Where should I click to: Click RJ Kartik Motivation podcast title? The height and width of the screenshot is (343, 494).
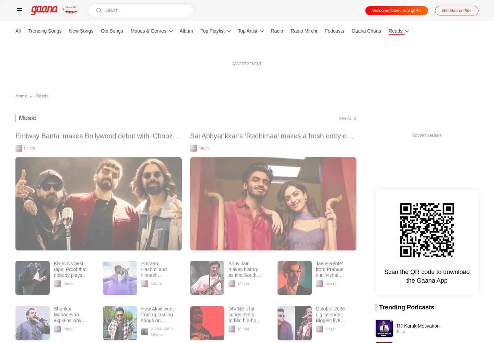pyautogui.click(x=418, y=326)
